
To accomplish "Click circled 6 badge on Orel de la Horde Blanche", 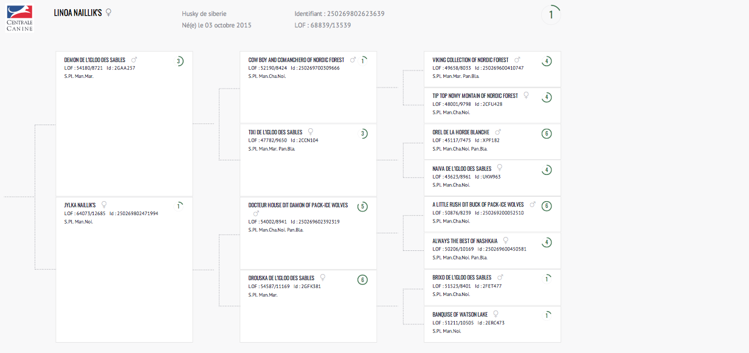I will [x=547, y=134].
